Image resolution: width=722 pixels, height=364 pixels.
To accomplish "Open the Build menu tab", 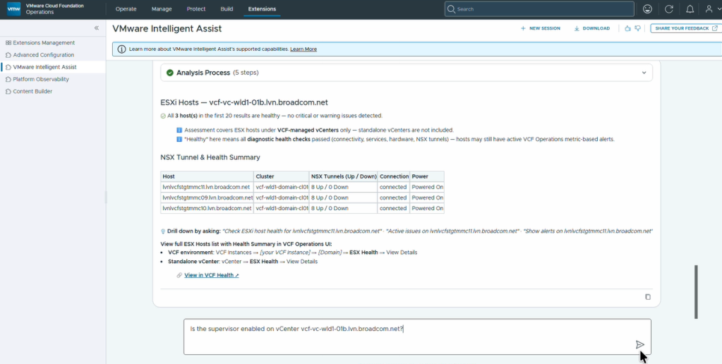I will point(227,8).
